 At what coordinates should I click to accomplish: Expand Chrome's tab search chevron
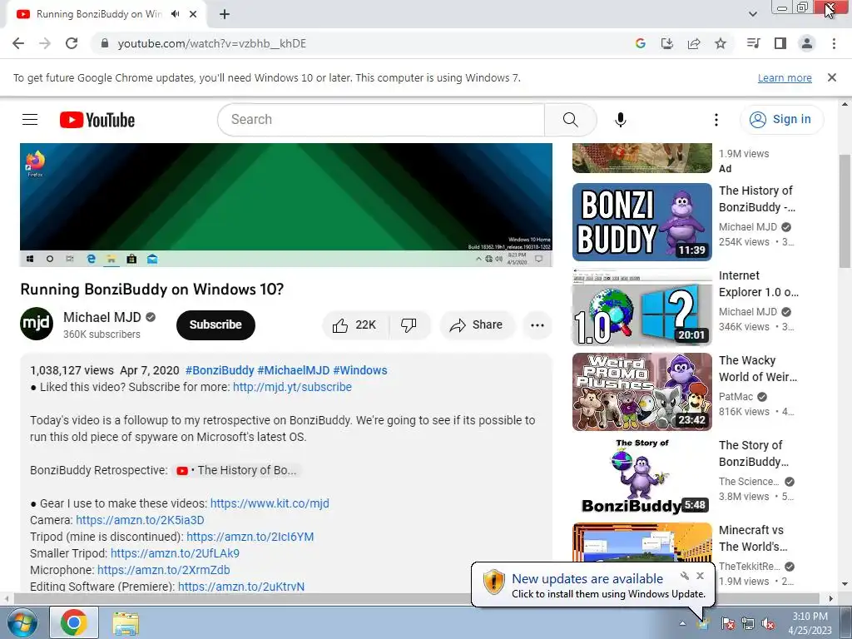tap(752, 14)
